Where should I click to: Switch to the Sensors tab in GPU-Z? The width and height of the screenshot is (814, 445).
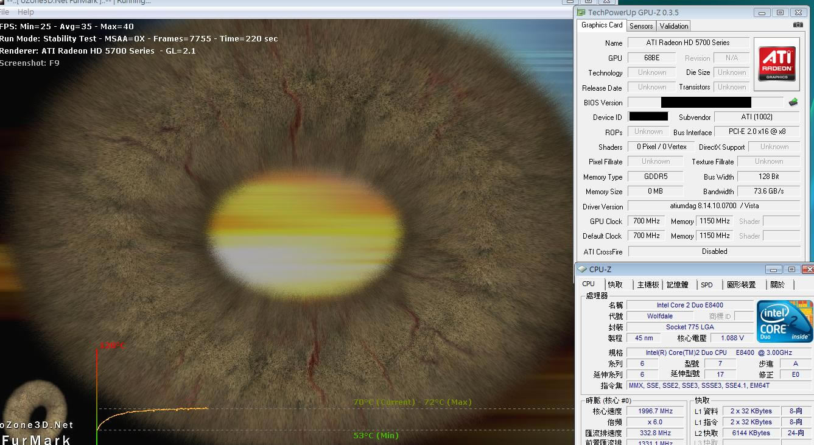(641, 26)
